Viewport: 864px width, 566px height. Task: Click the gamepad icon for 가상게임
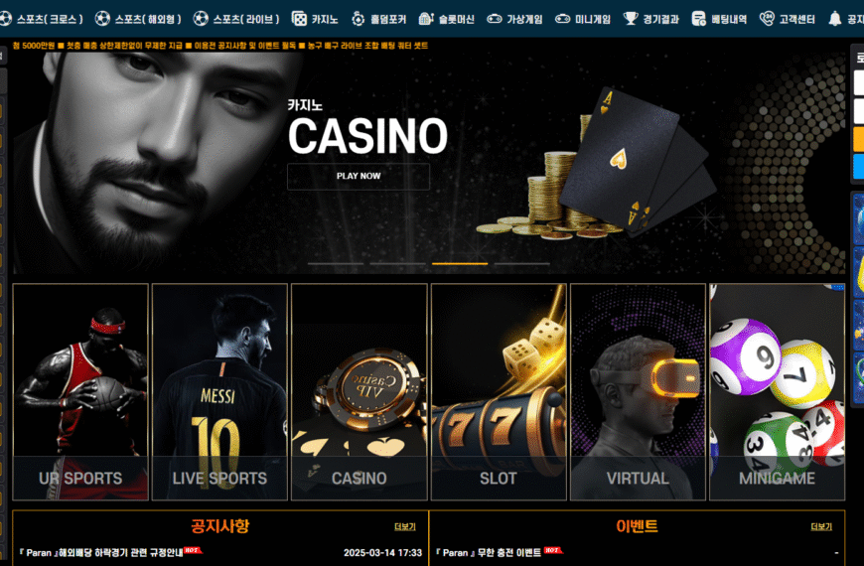495,19
